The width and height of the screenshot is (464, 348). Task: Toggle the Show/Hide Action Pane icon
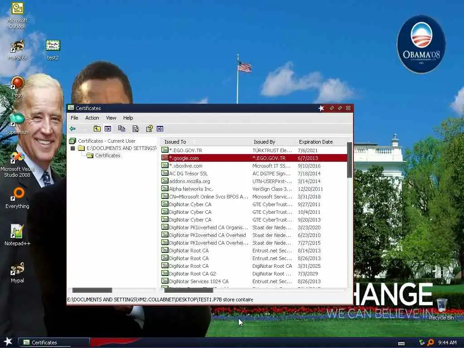pos(160,129)
